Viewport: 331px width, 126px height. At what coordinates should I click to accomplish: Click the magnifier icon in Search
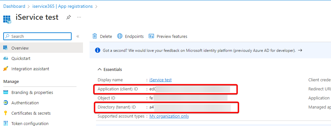coord(7,36)
